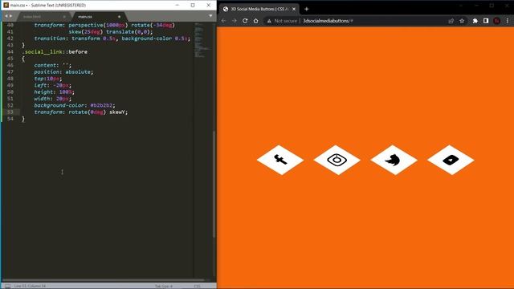Open a new Chrome tab

coord(307,9)
